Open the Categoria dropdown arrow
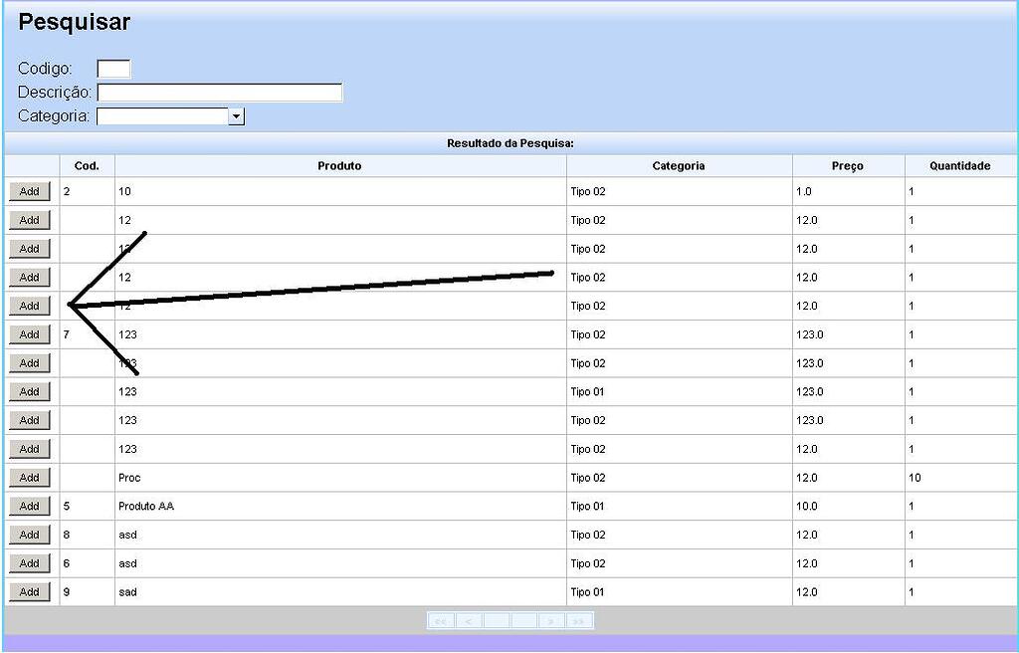The width and height of the screenshot is (1019, 653). pyautogui.click(x=237, y=116)
